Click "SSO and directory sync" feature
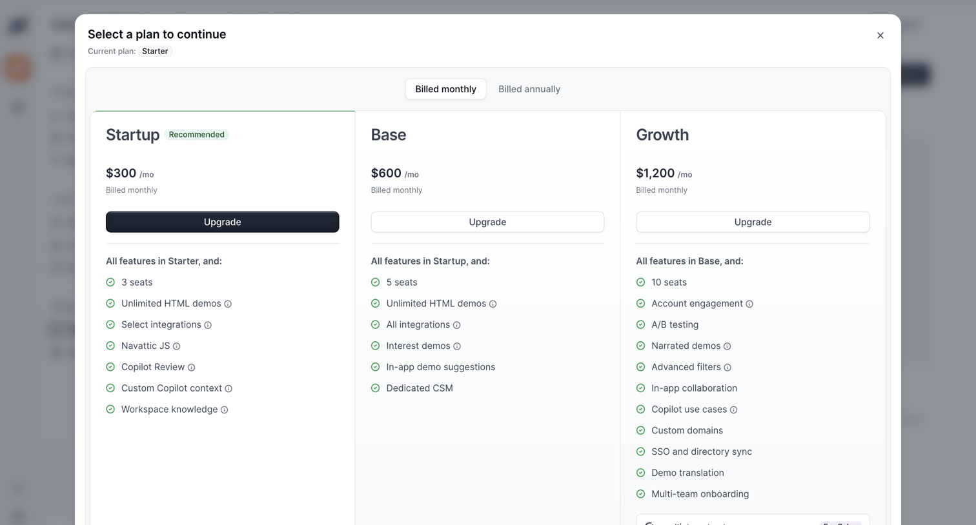This screenshot has width=976, height=525. tap(702, 452)
